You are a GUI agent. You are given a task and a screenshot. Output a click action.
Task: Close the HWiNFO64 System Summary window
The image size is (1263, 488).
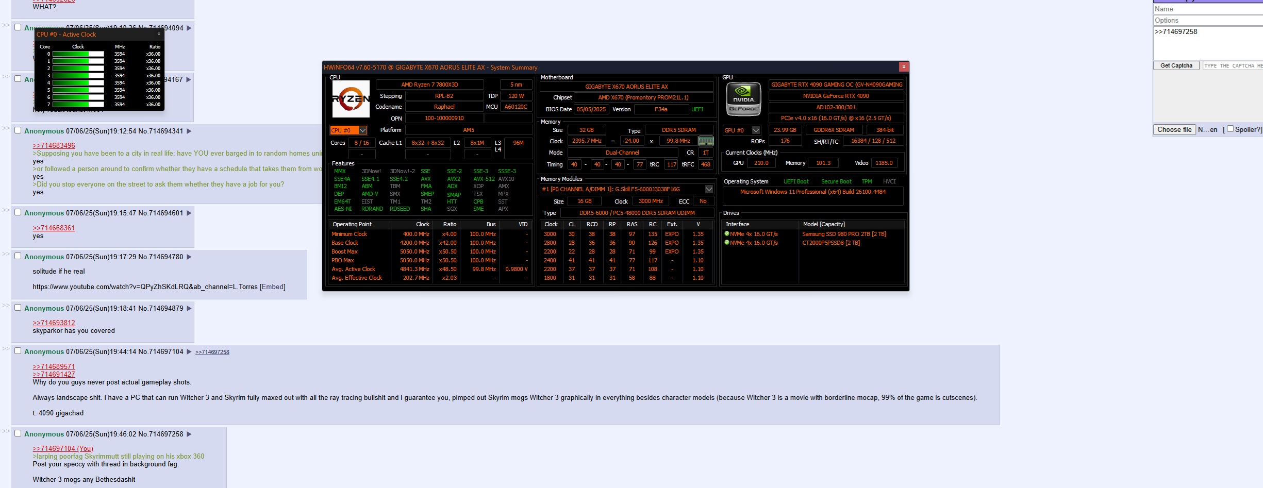903,67
